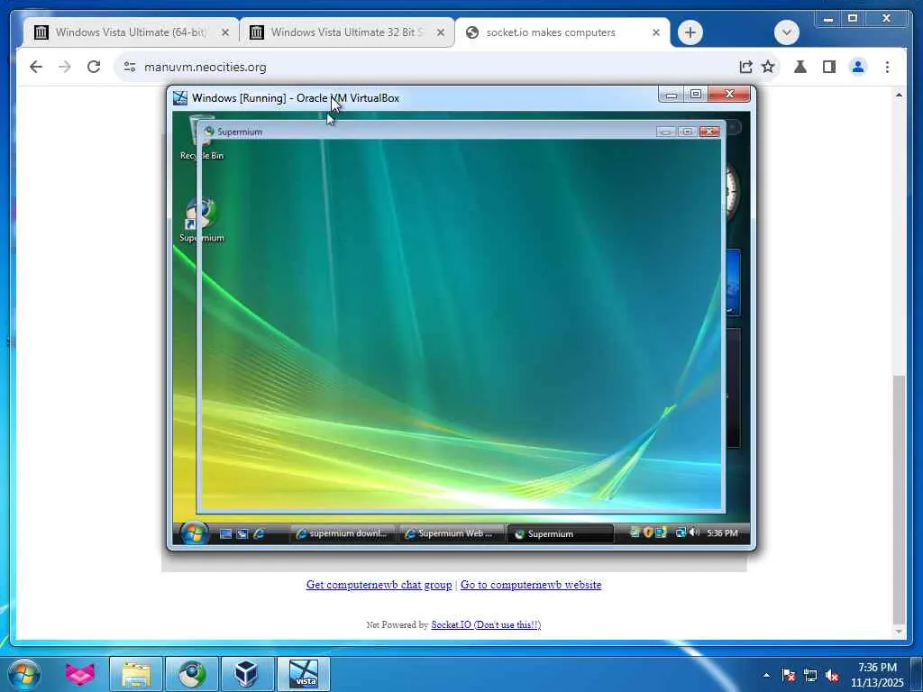
Task: Click the scrollbar up arrow
Action: [899, 95]
